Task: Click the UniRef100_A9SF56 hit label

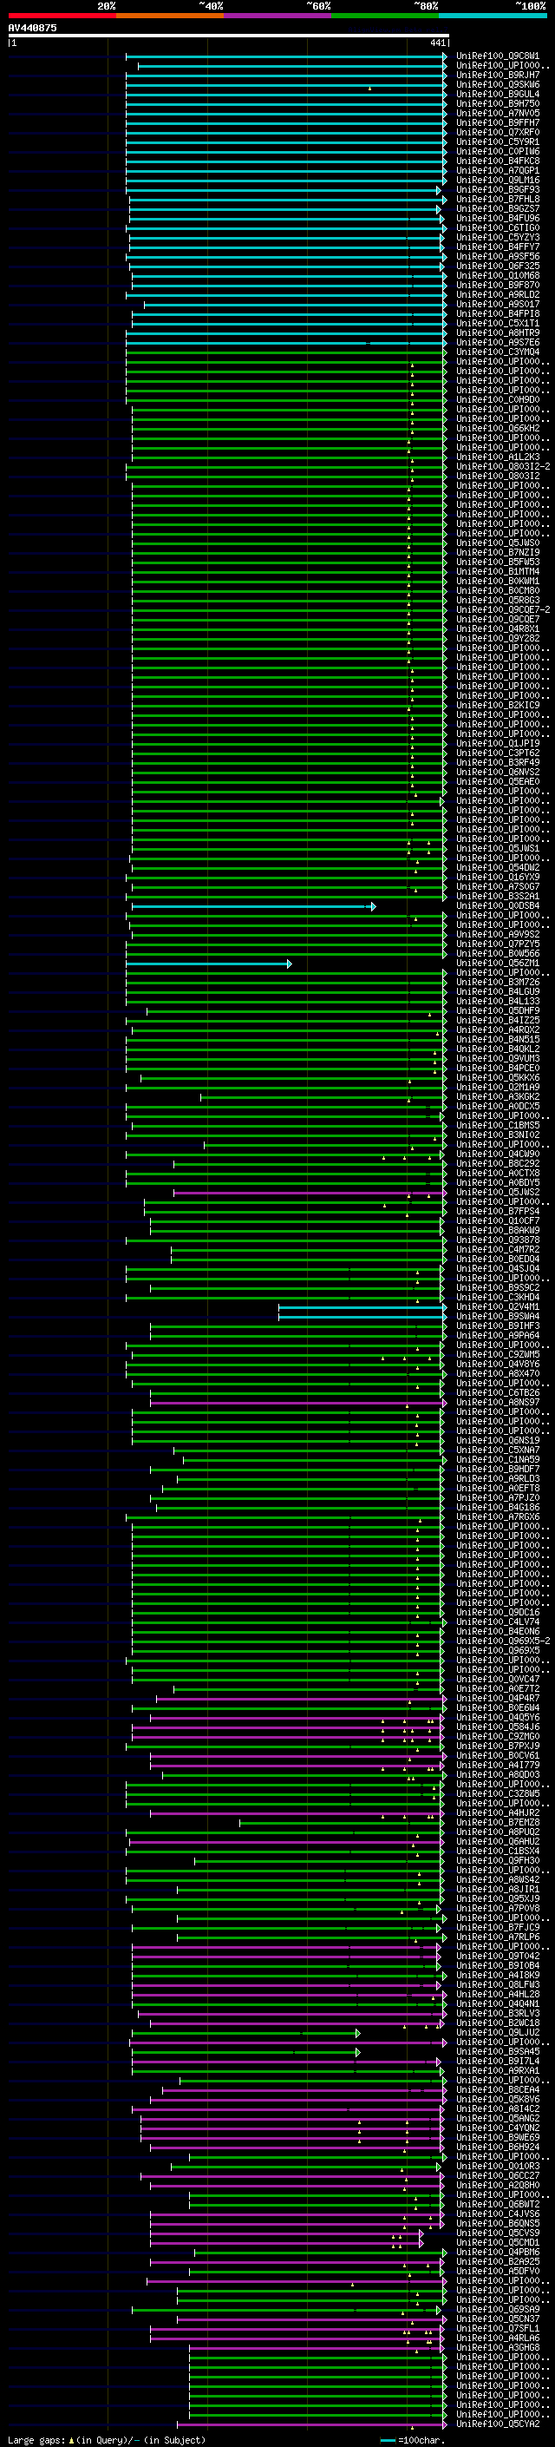Action: tap(497, 256)
